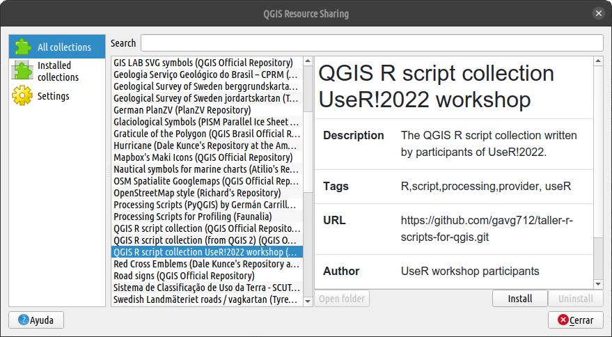The height and width of the screenshot is (337, 612).
Task: Select the All collections puzzle icon
Action: coord(23,47)
